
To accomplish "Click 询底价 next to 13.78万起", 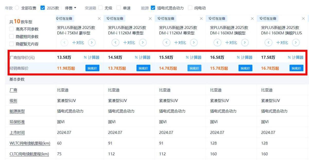I will pos(143,68).
